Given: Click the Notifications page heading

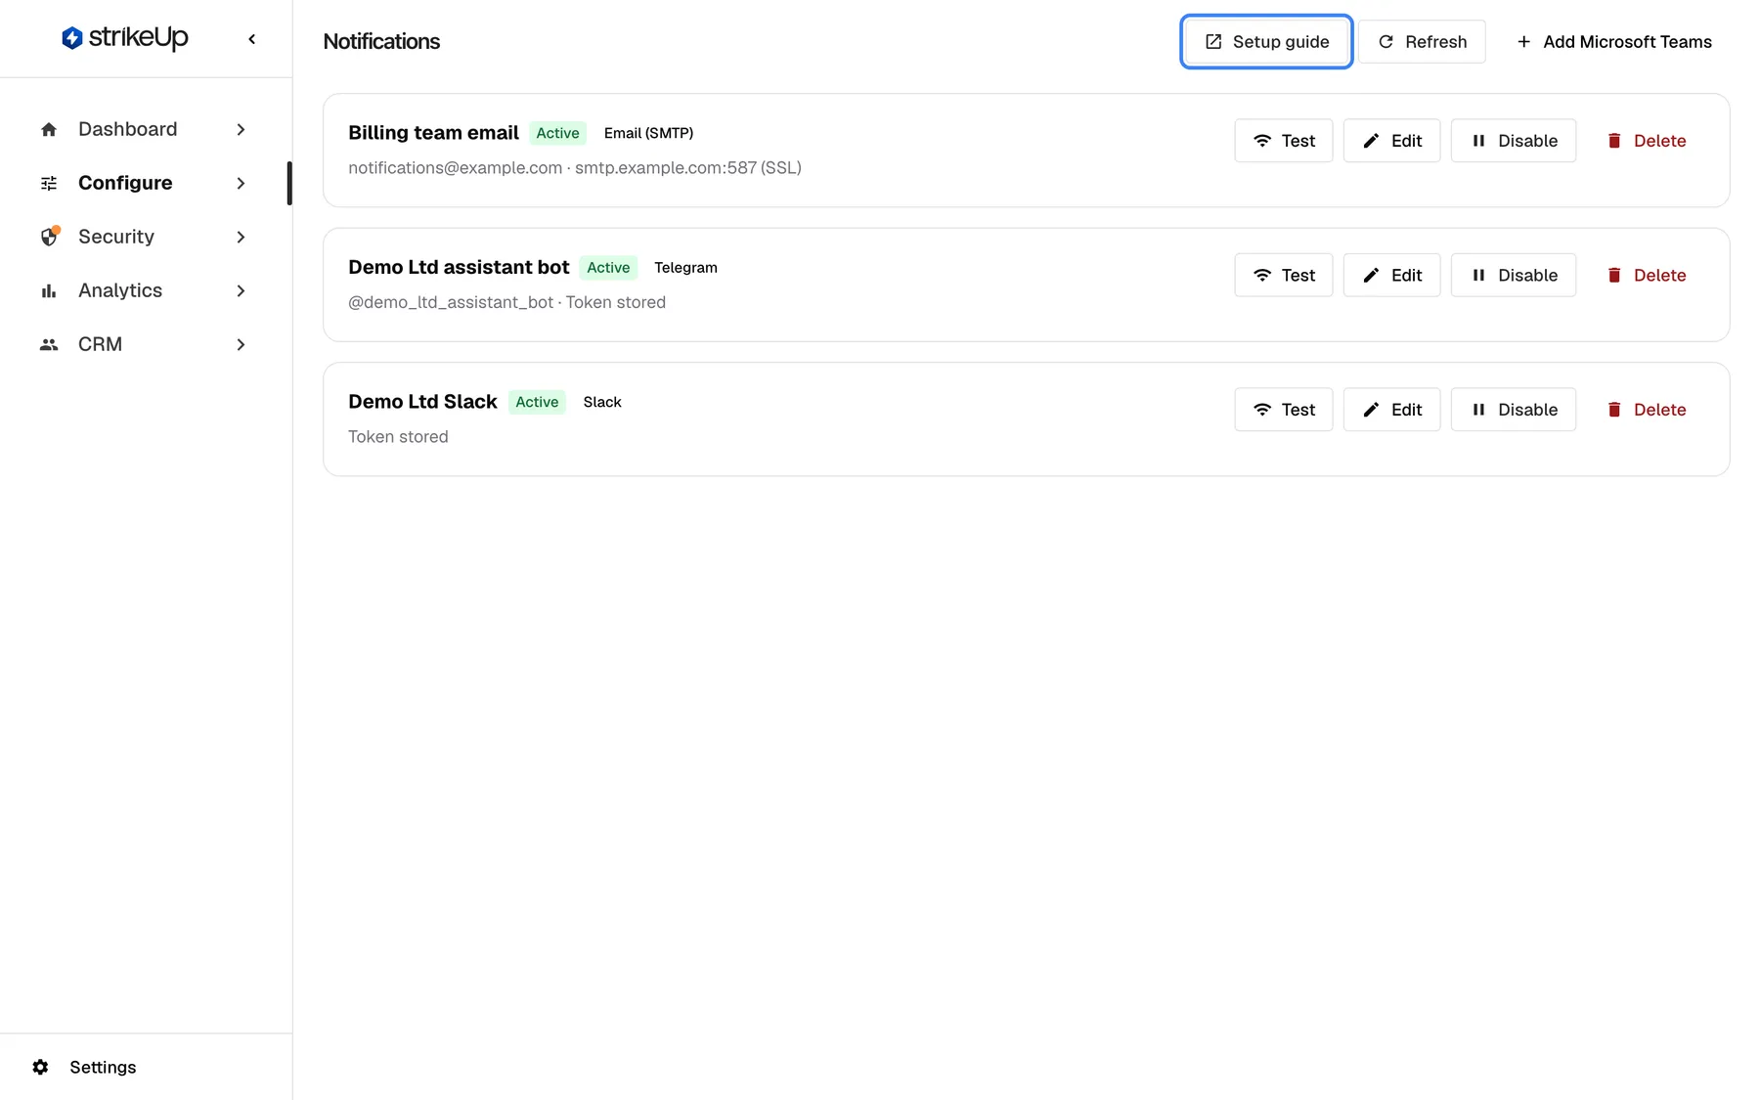Looking at the screenshot, I should [x=381, y=41].
